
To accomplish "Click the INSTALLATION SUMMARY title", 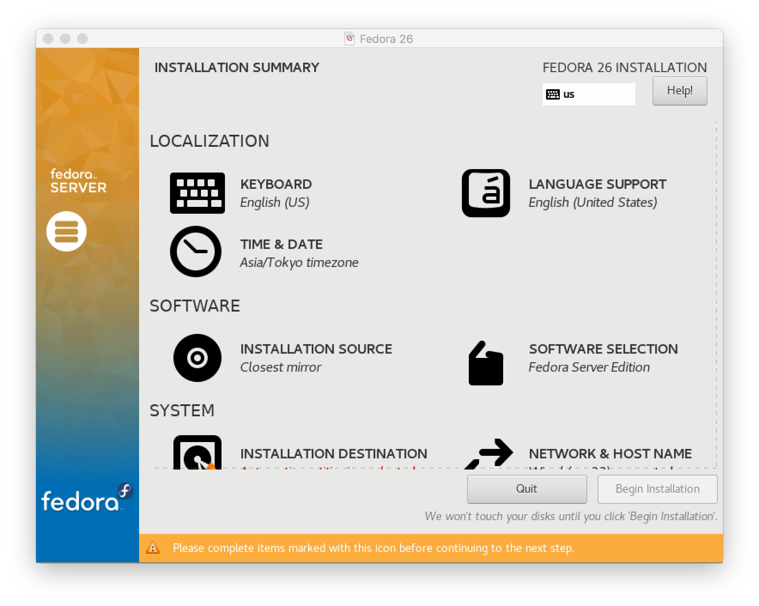I will point(237,67).
